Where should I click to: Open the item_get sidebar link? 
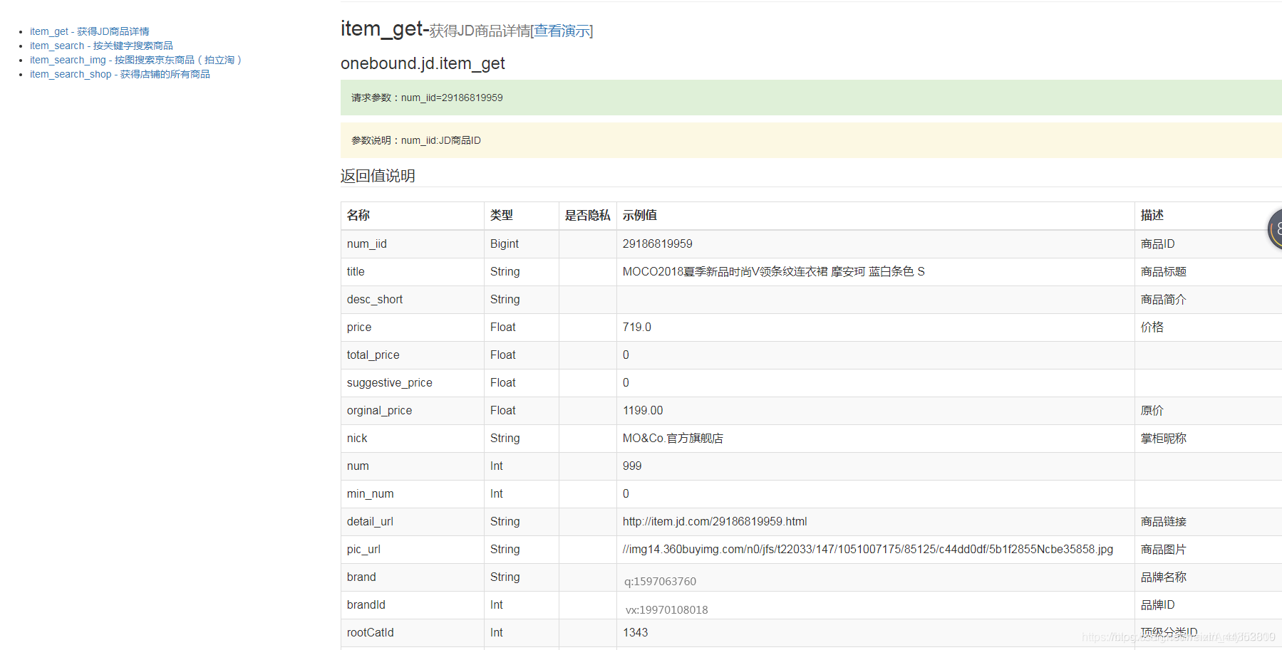[x=90, y=31]
